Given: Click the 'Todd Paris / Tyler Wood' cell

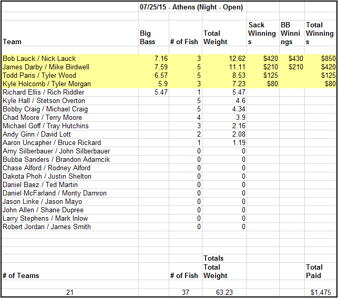Looking at the screenshot, I should 39,75.
